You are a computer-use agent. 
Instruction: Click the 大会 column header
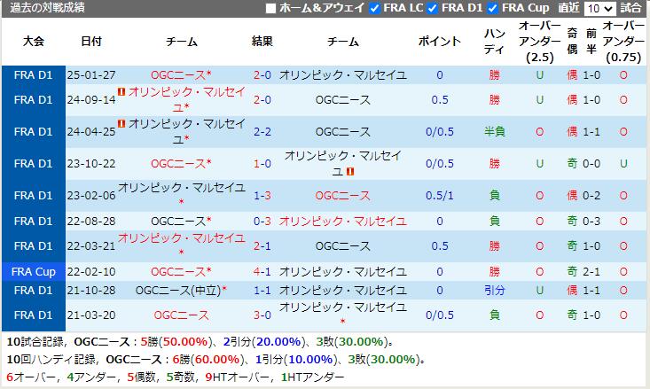click(x=34, y=42)
